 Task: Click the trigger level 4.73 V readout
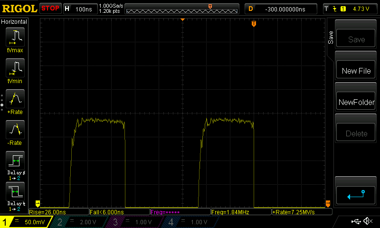pos(361,9)
